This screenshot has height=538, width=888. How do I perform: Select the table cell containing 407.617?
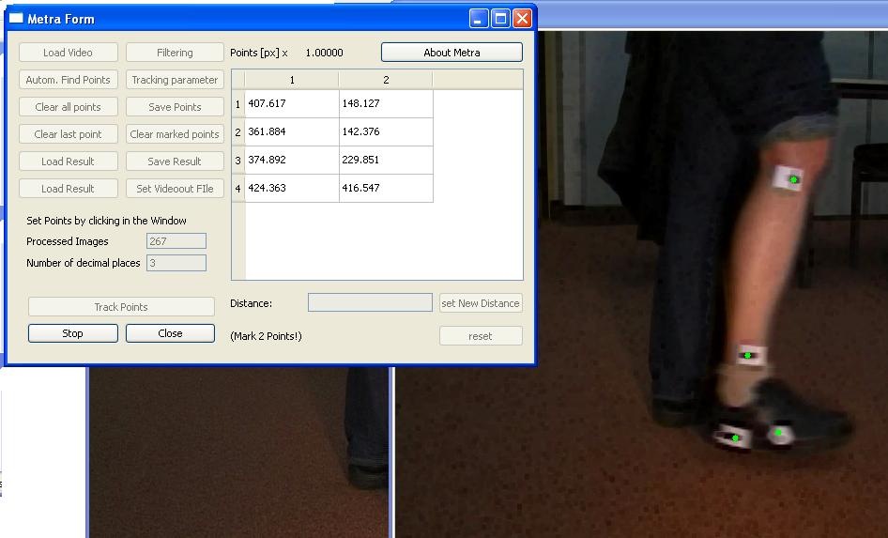click(x=291, y=104)
